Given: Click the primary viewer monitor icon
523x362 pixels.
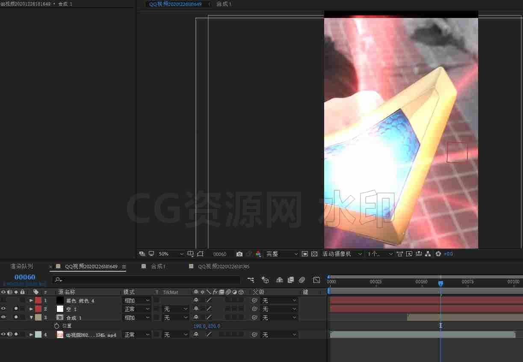Looking at the screenshot, I should [151, 254].
